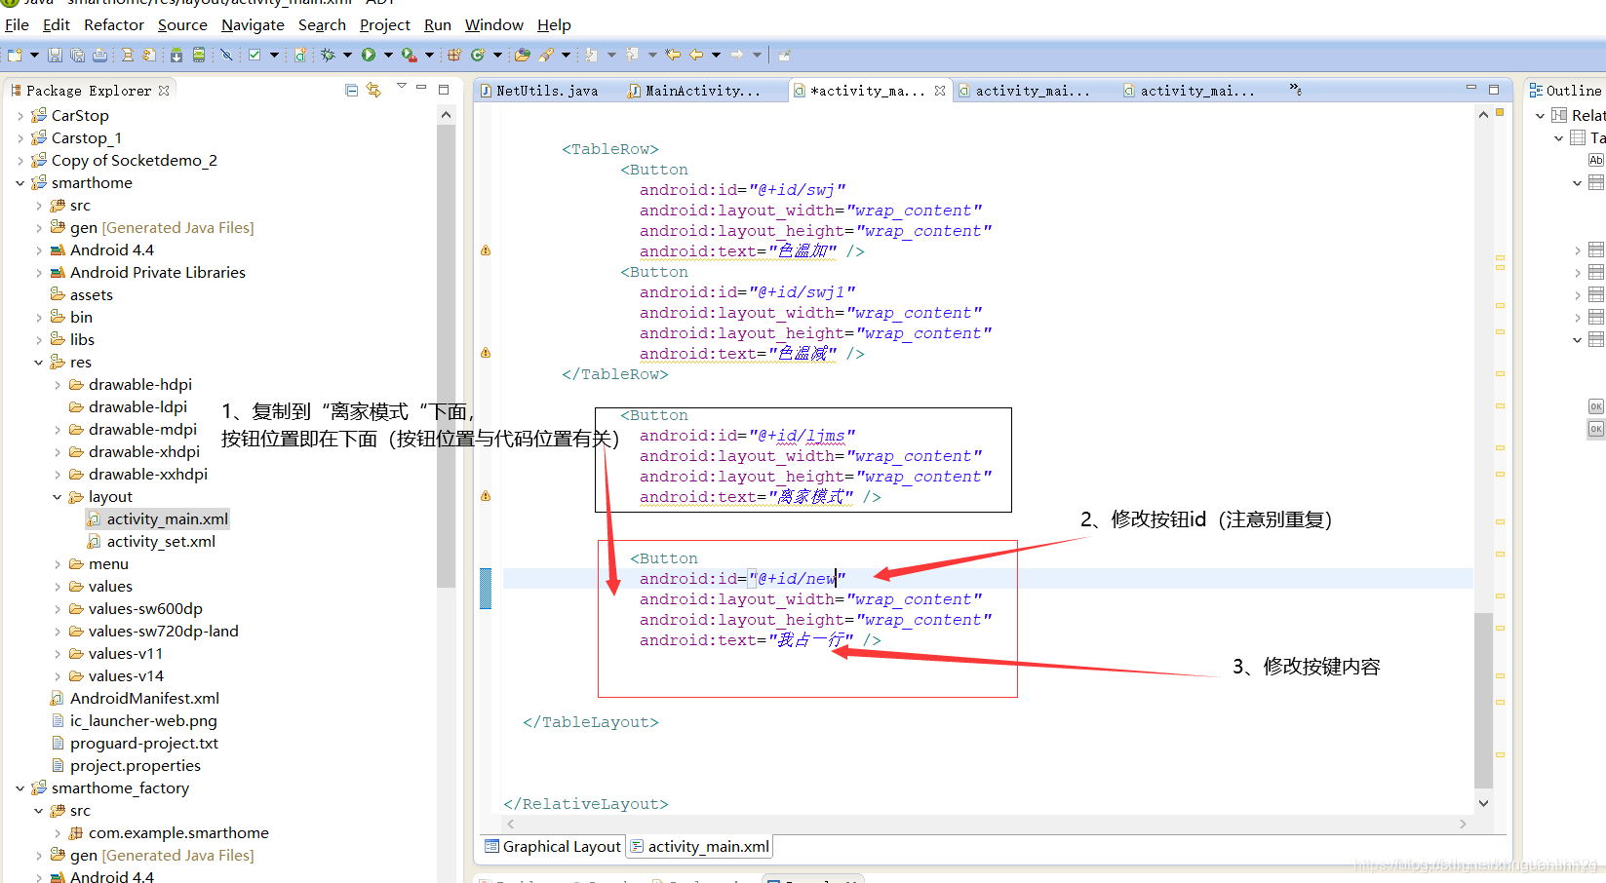
Task: Open the Navigate menu
Action: pyautogui.click(x=253, y=24)
